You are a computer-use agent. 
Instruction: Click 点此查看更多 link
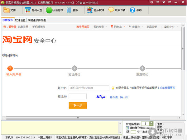pyautogui.click(x=167, y=88)
